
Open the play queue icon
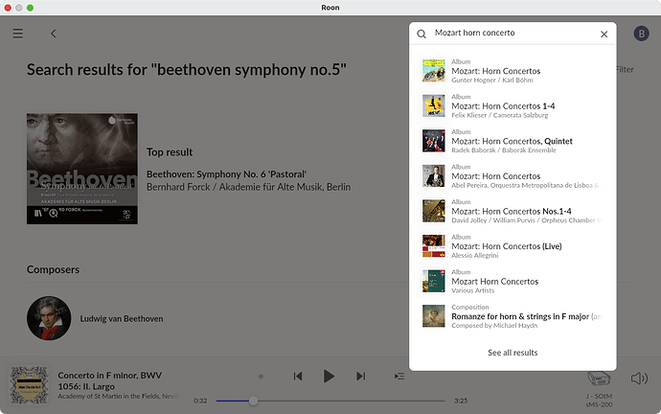point(399,377)
